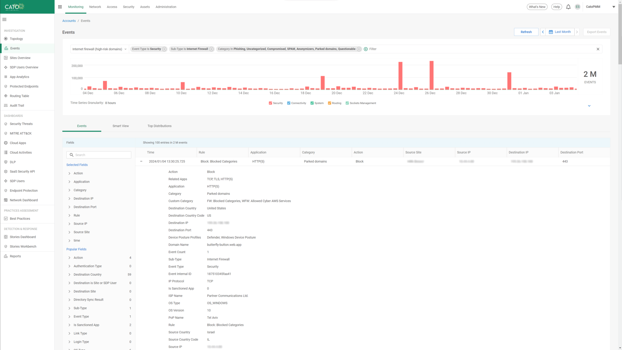The width and height of the screenshot is (622, 350).
Task: Disable the Connectivity legend checkbox
Action: tap(289, 103)
